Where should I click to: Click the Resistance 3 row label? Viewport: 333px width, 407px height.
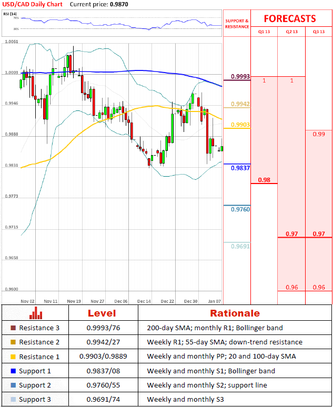(39, 328)
